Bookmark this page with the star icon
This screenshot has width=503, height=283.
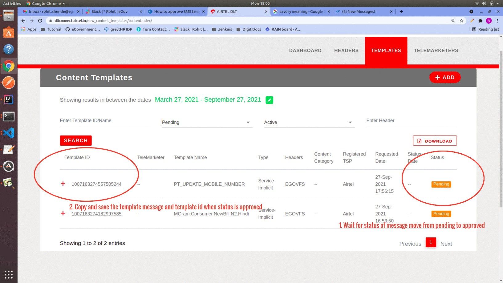461,21
